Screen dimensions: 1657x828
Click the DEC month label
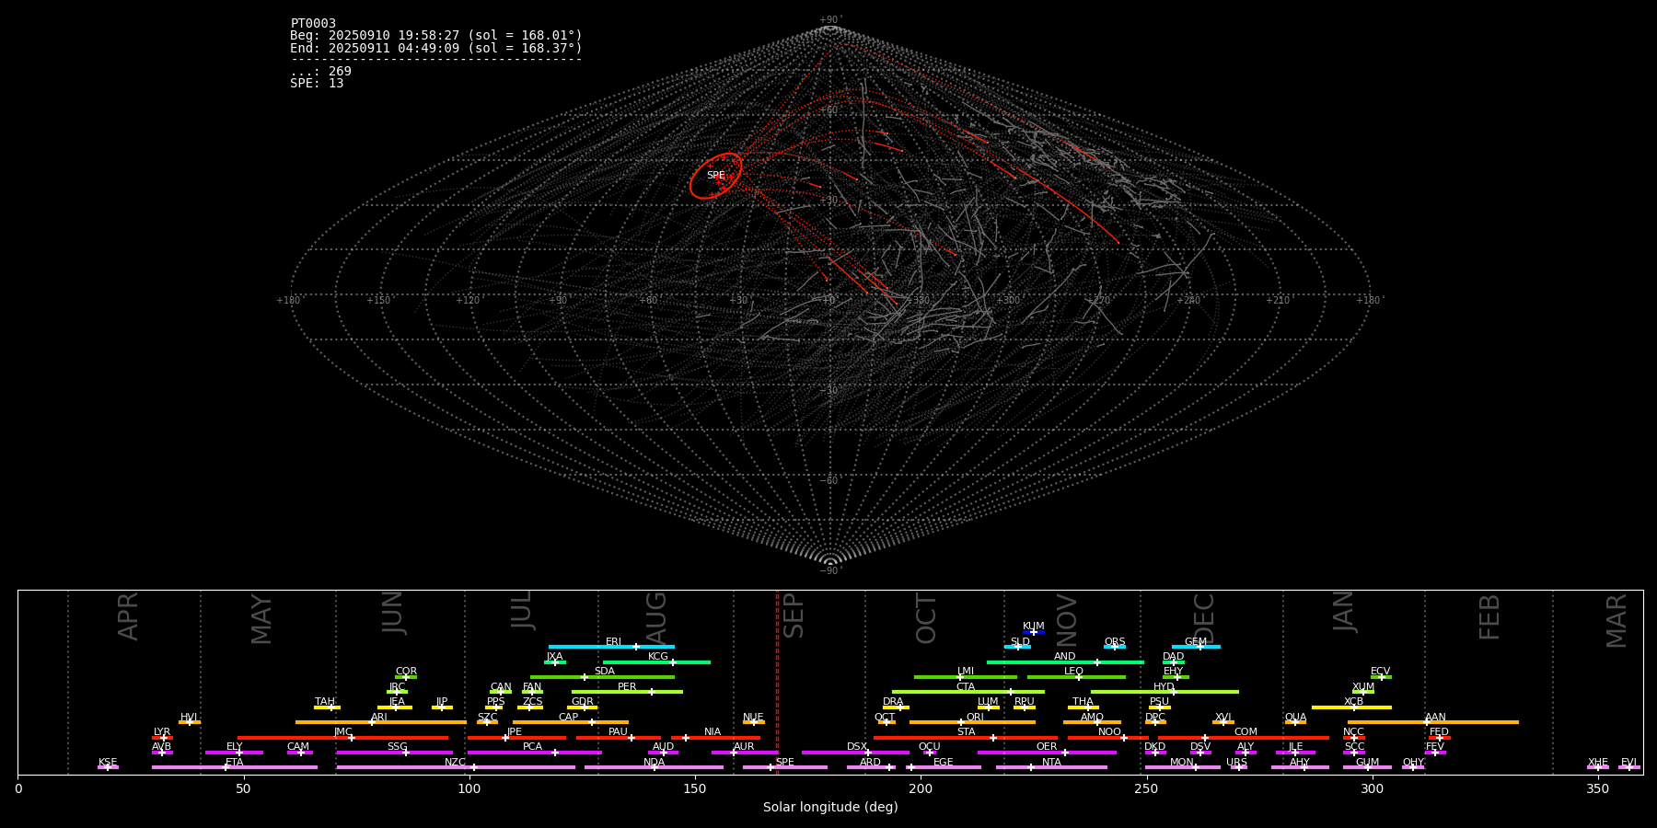point(1204,618)
